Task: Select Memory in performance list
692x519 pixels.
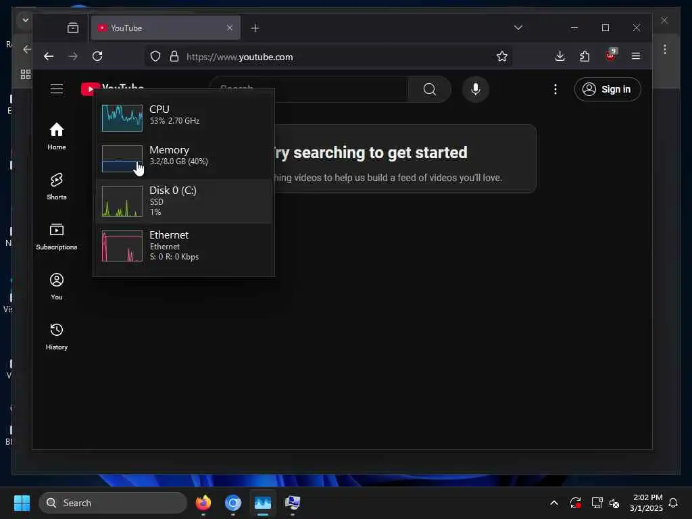Action: point(184,158)
